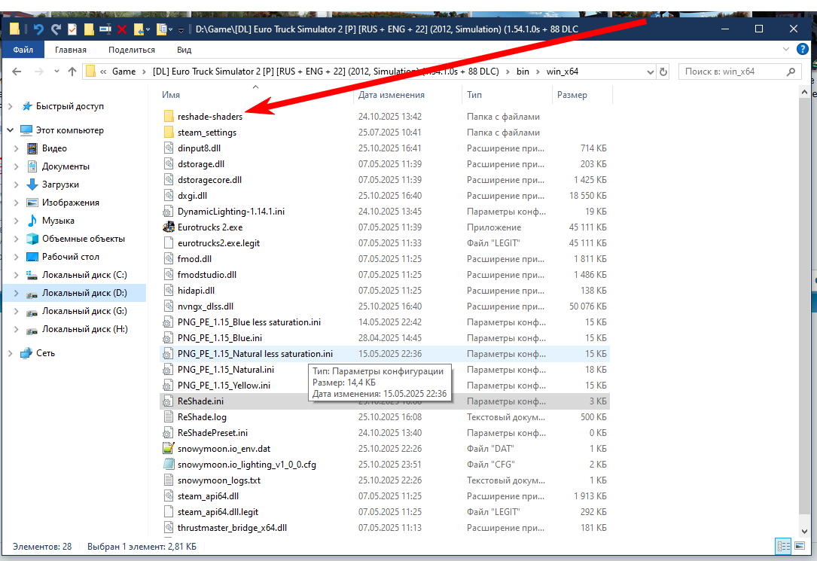Refresh the win_x64 folder view

[663, 72]
